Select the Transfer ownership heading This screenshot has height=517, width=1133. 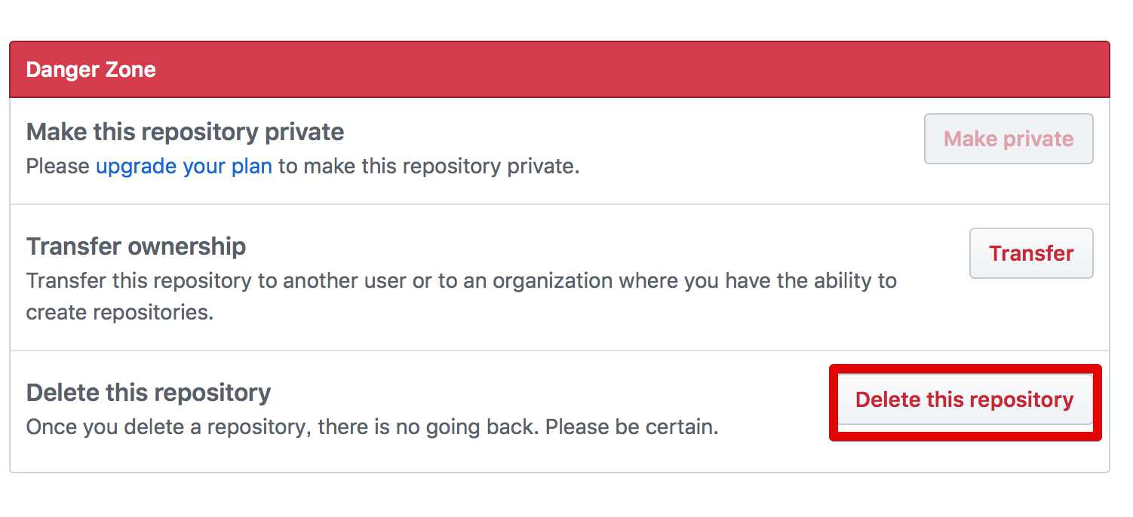pyautogui.click(x=136, y=246)
